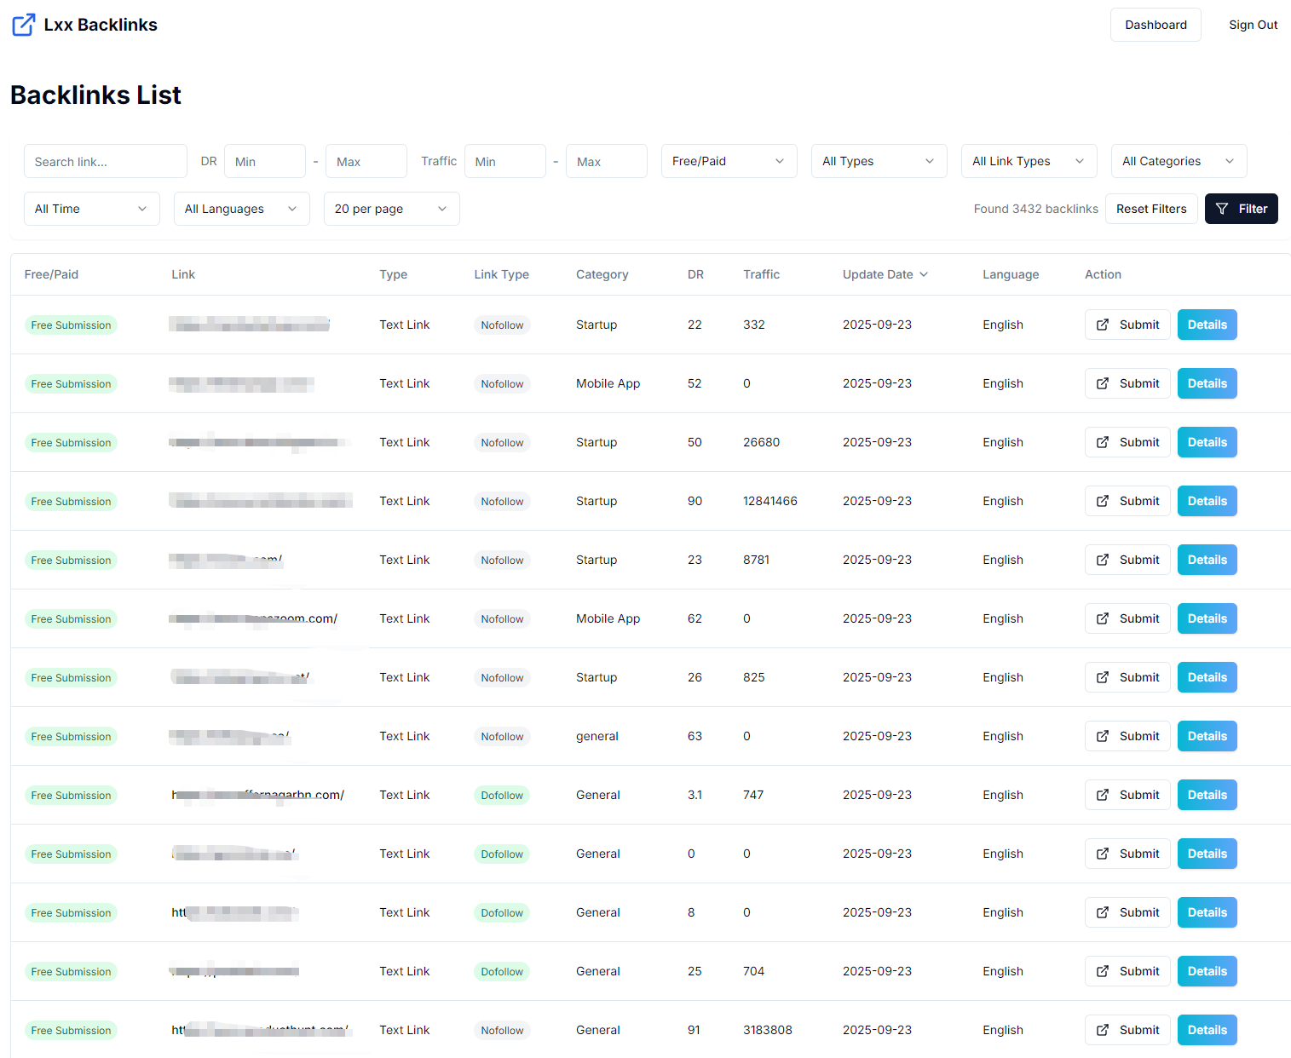Click Submit icon for the traffic 8781 row
Screen dimensions: 1291x1058
1103,560
